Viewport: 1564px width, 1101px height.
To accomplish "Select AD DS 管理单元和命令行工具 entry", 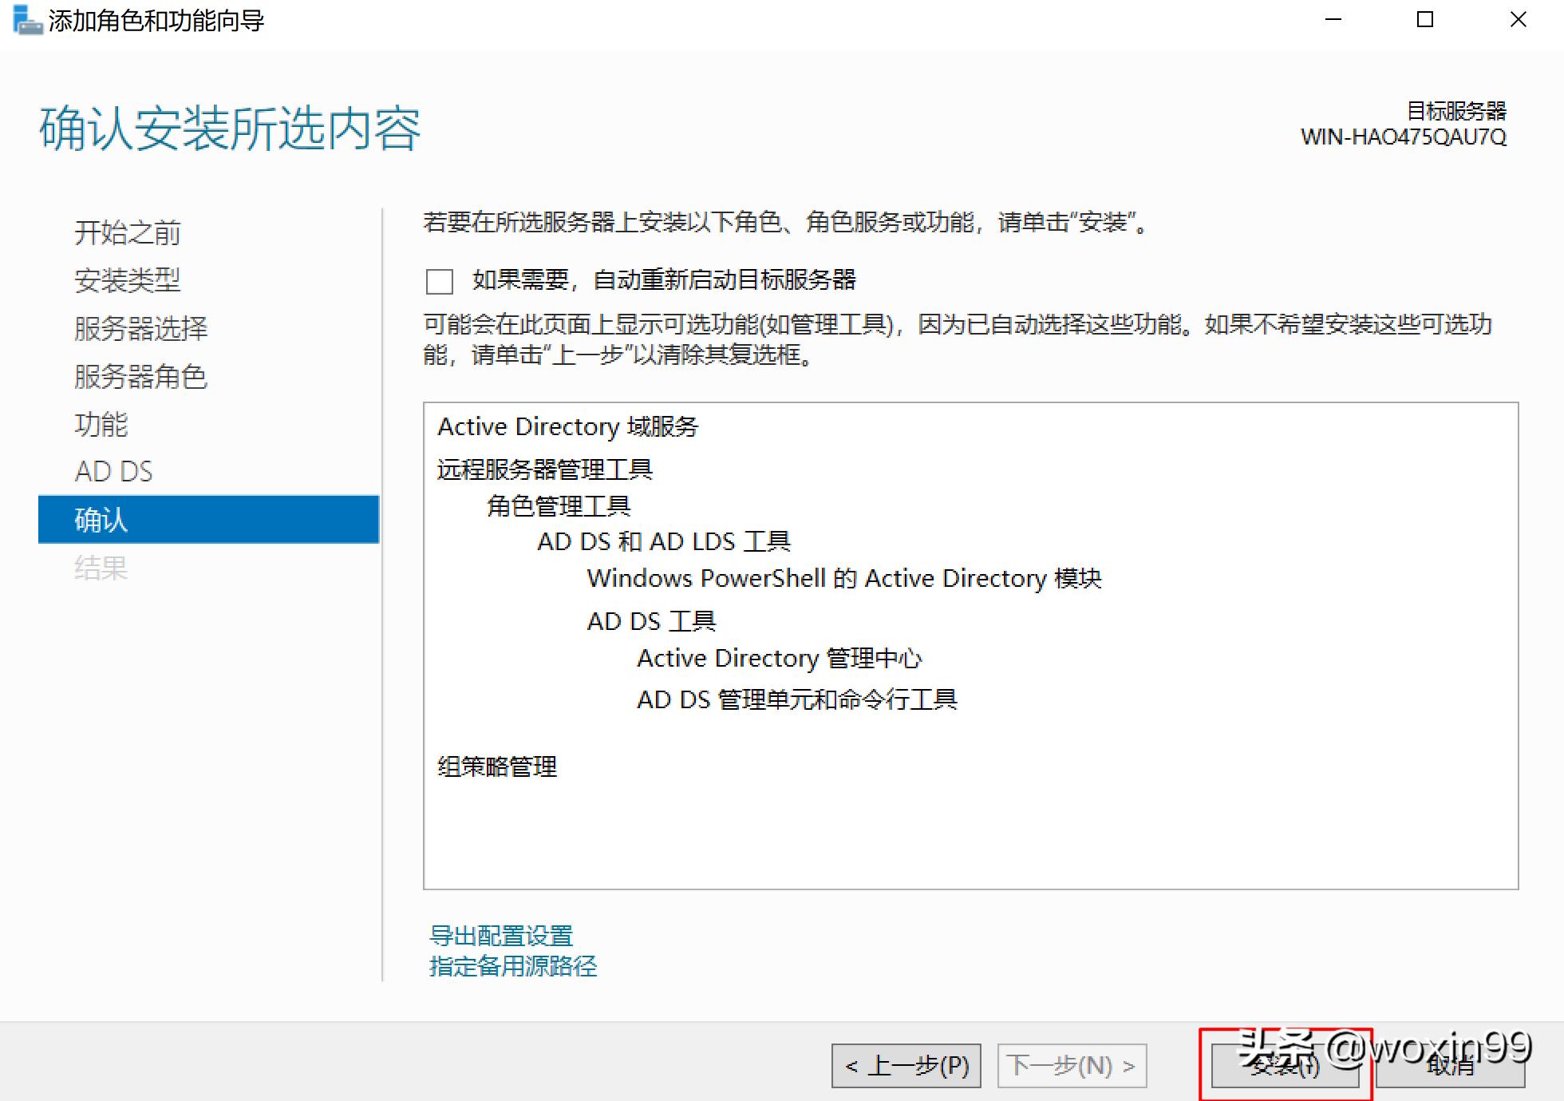I will coord(796,699).
